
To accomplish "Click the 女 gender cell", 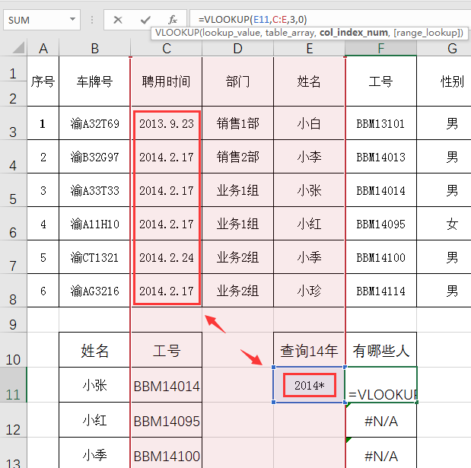I will point(444,224).
